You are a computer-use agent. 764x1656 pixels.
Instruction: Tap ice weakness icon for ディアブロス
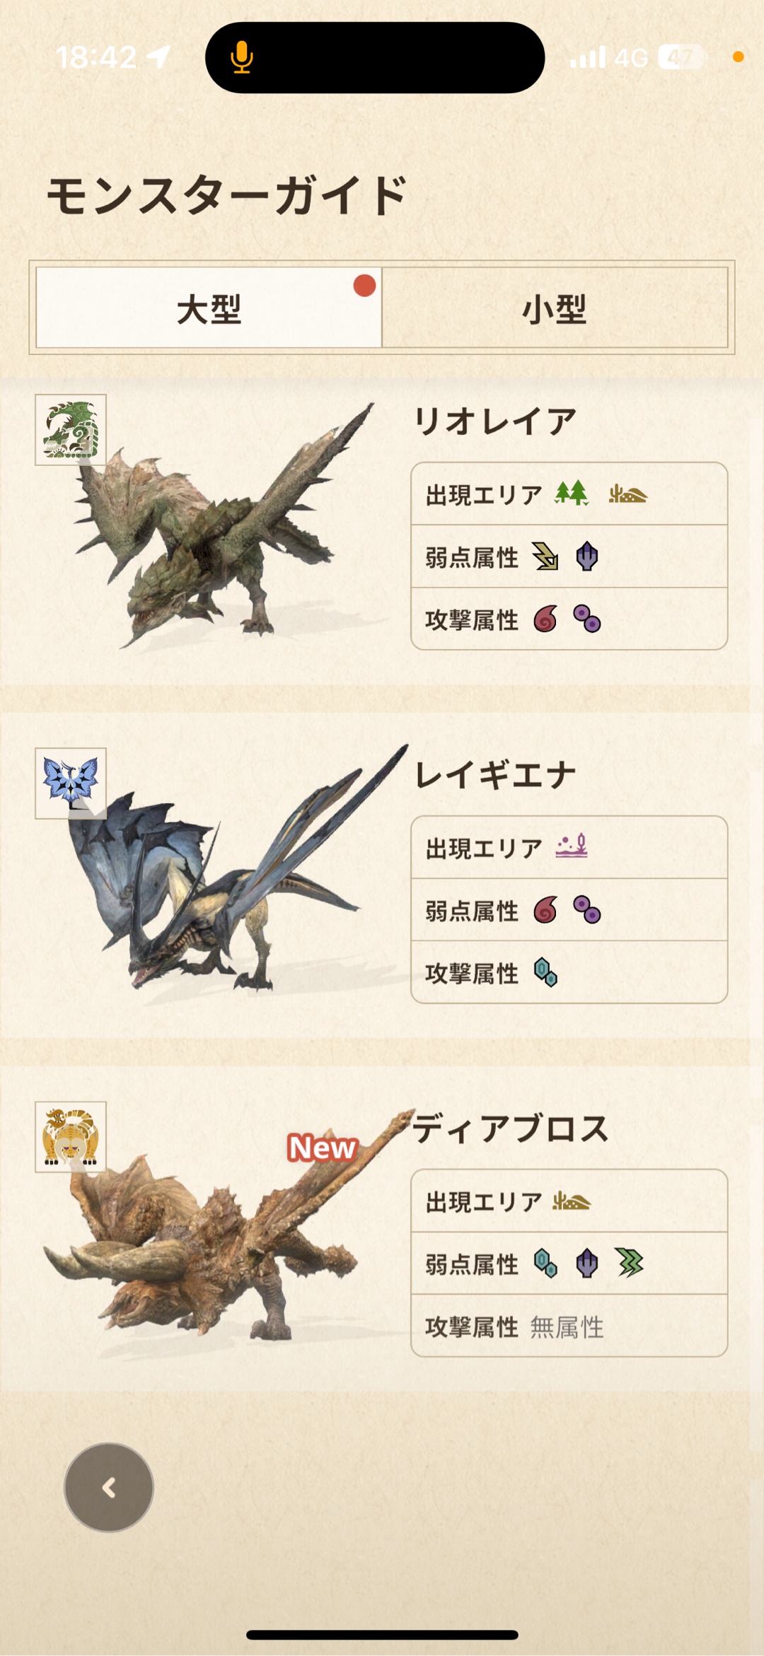tap(545, 1263)
